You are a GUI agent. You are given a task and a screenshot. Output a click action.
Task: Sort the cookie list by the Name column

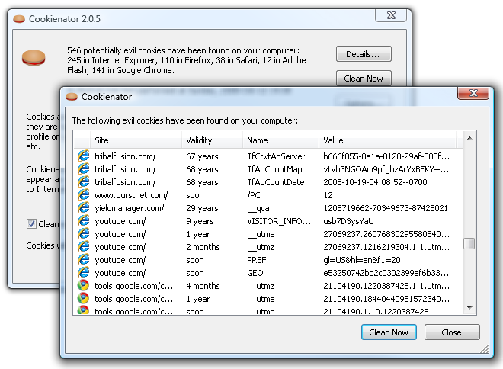coord(280,140)
